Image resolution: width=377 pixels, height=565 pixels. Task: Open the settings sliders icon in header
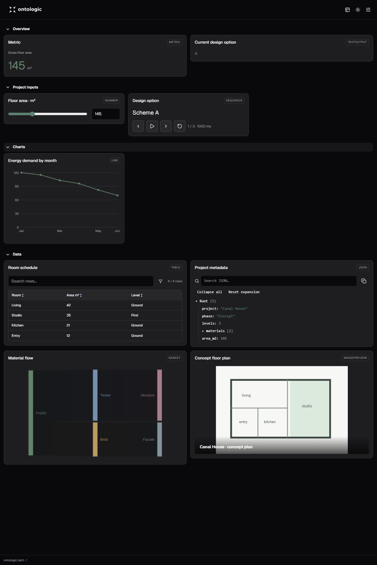coord(368,10)
